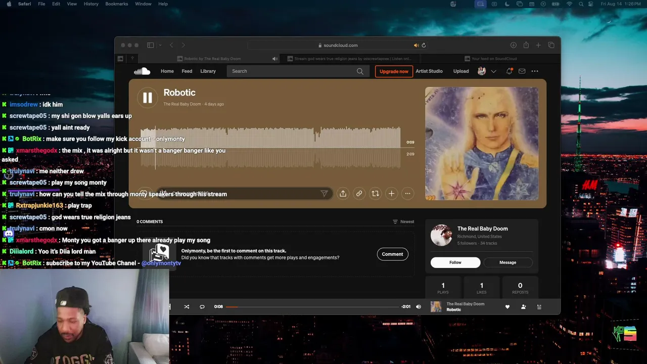This screenshot has height=364, width=647.
Task: Toggle repeat in the player bar
Action: pyautogui.click(x=202, y=307)
